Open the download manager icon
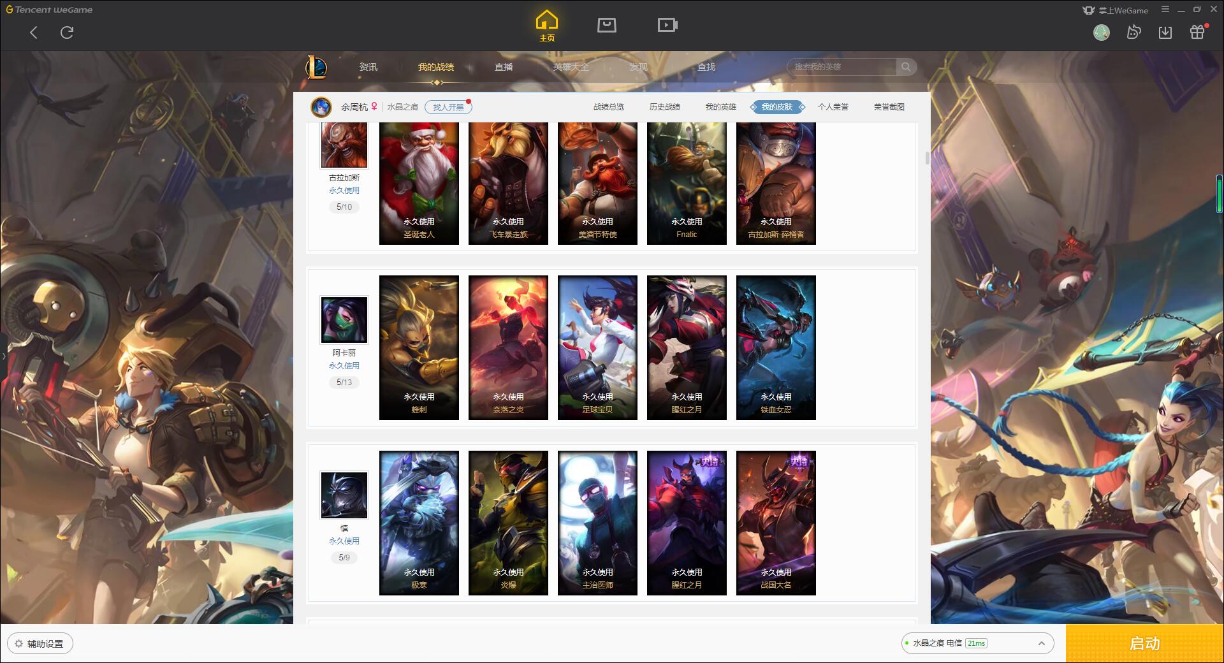 tap(1165, 33)
